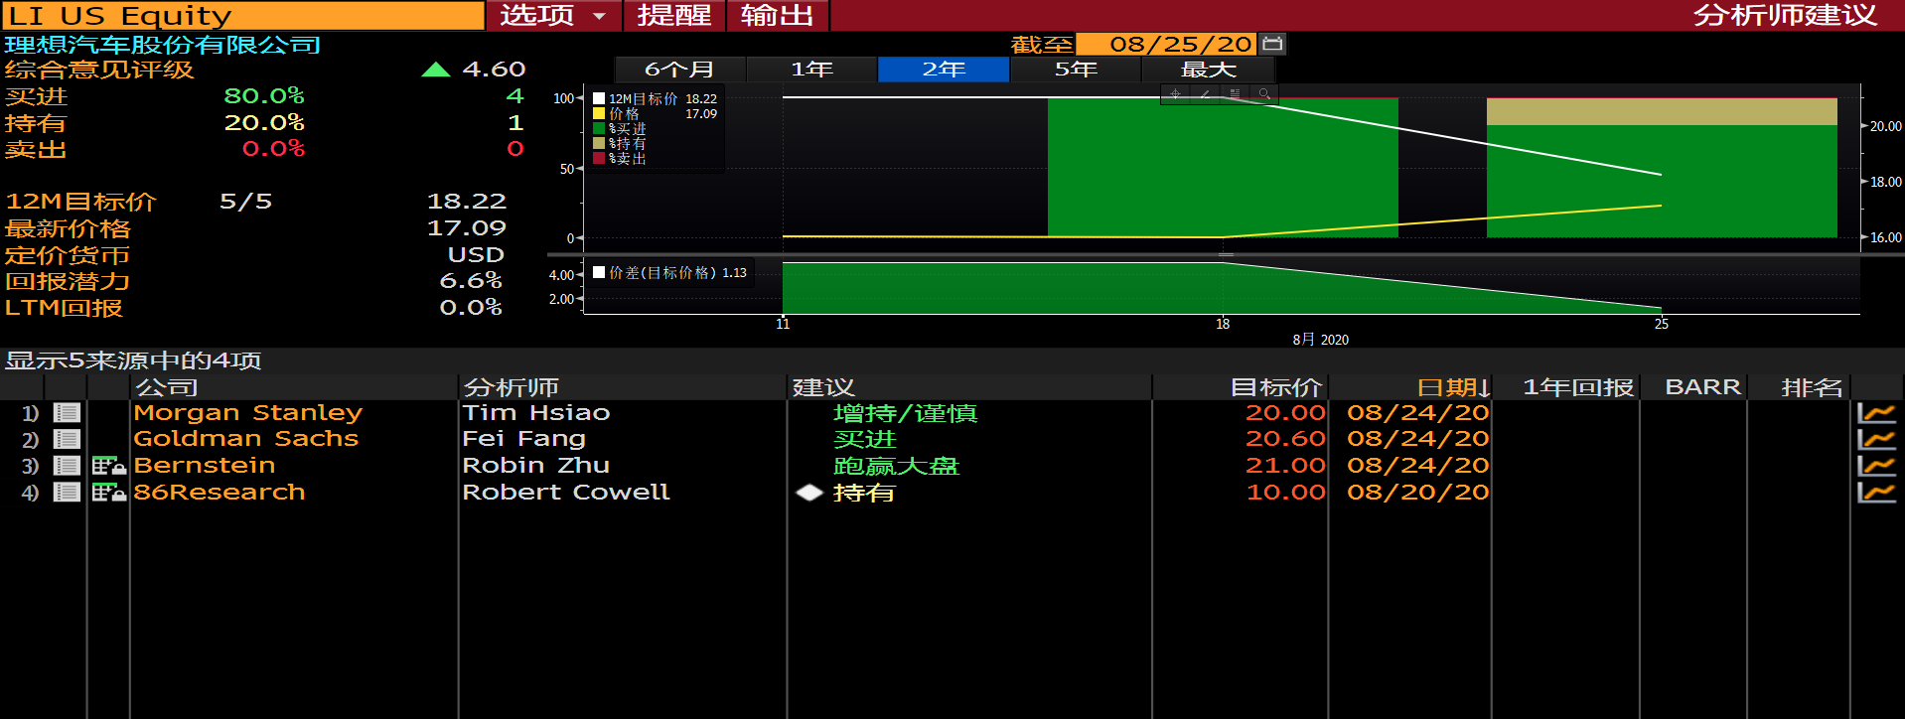Click the Bernstein company link
Screen dimensions: 1905x719
point(205,466)
